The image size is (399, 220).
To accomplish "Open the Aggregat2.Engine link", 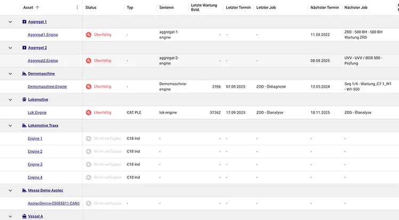I will pyautogui.click(x=43, y=61).
